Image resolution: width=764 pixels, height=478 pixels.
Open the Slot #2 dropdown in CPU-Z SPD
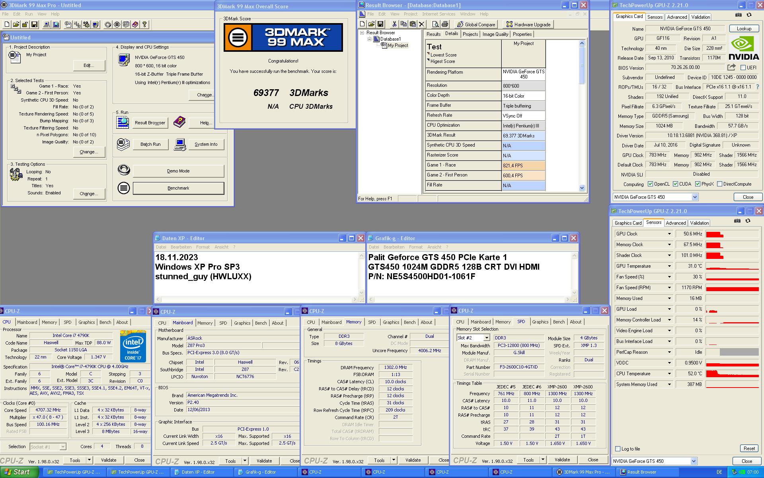point(486,338)
